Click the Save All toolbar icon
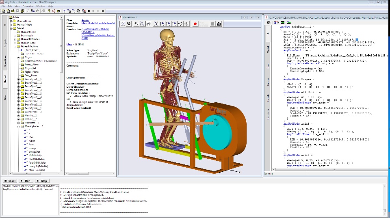Image resolution: width=390 pixels, height=218 pixels. (22, 11)
